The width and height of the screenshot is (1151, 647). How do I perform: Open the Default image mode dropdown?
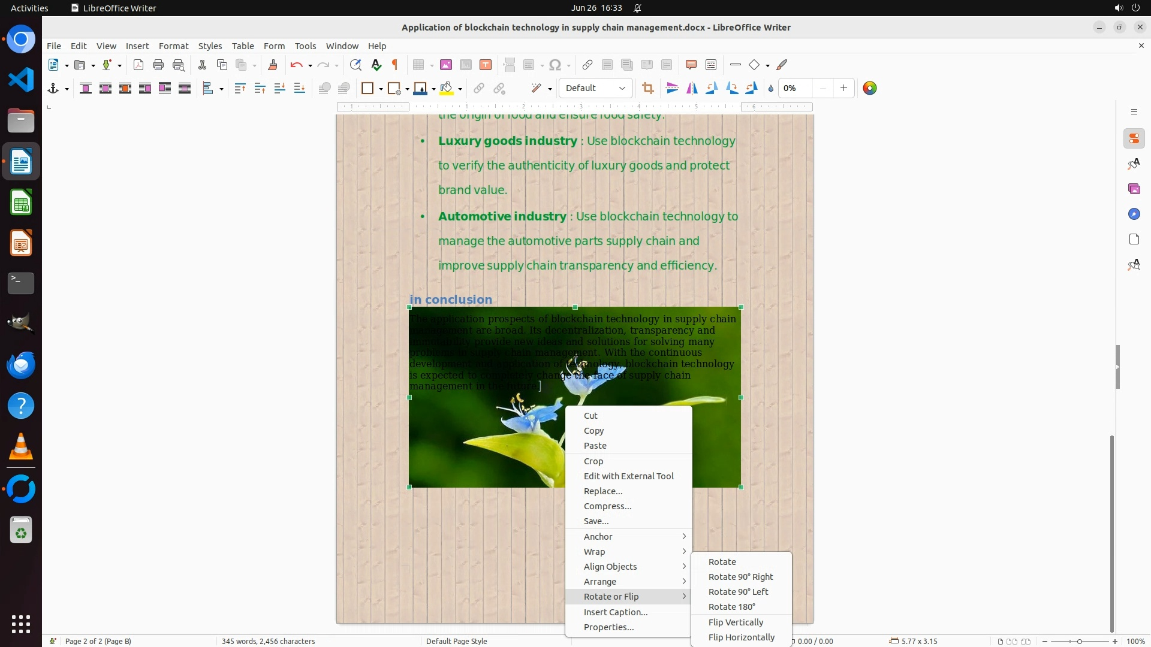pos(595,89)
